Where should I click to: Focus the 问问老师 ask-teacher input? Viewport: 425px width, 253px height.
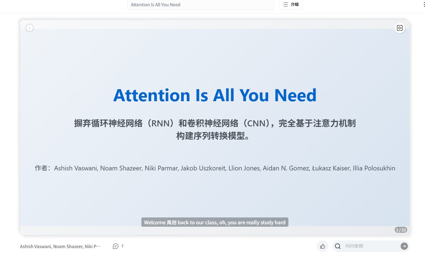click(x=370, y=246)
